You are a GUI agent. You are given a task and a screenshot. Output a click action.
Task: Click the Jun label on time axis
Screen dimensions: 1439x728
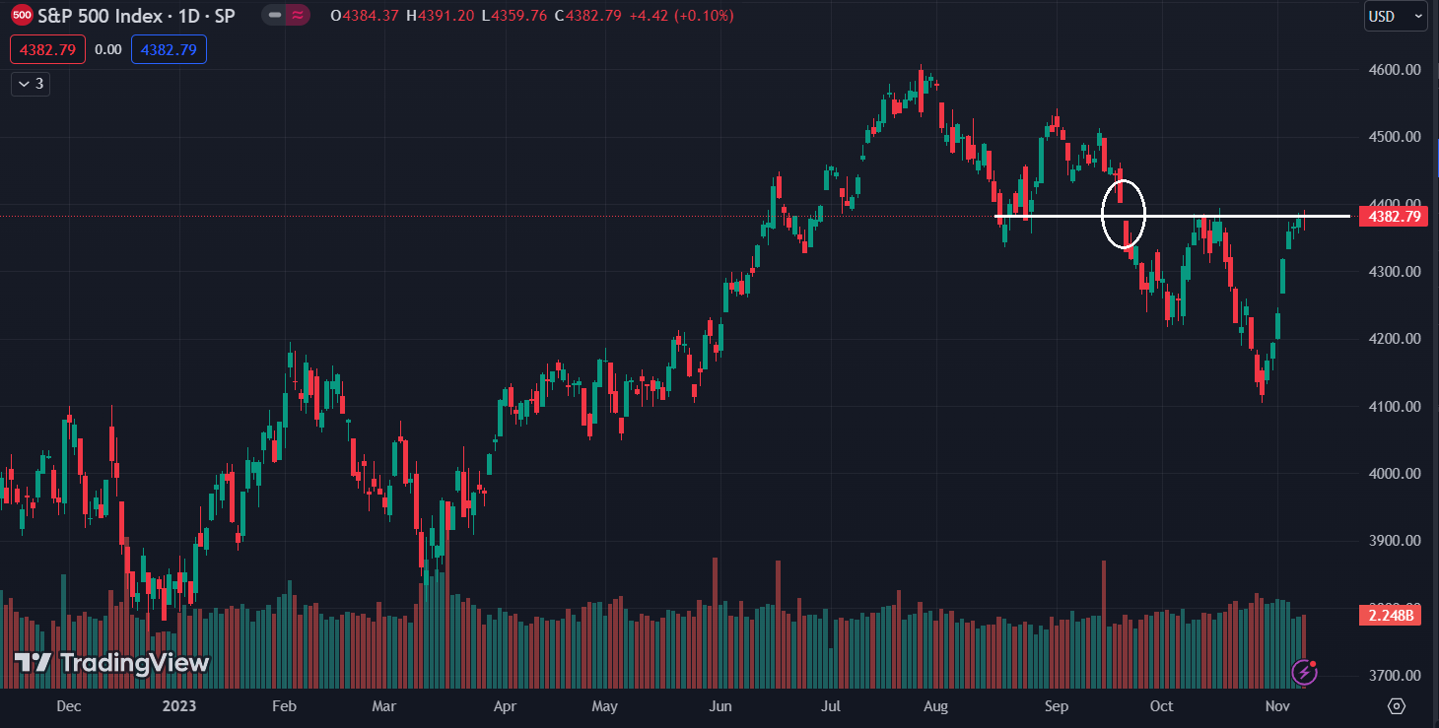tap(720, 706)
